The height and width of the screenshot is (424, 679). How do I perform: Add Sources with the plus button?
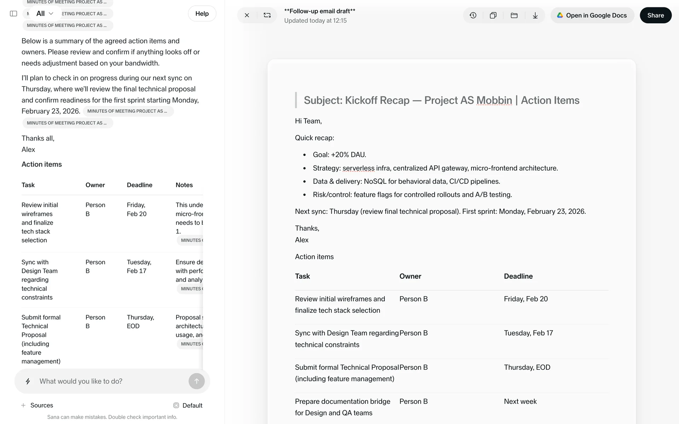[23, 405]
